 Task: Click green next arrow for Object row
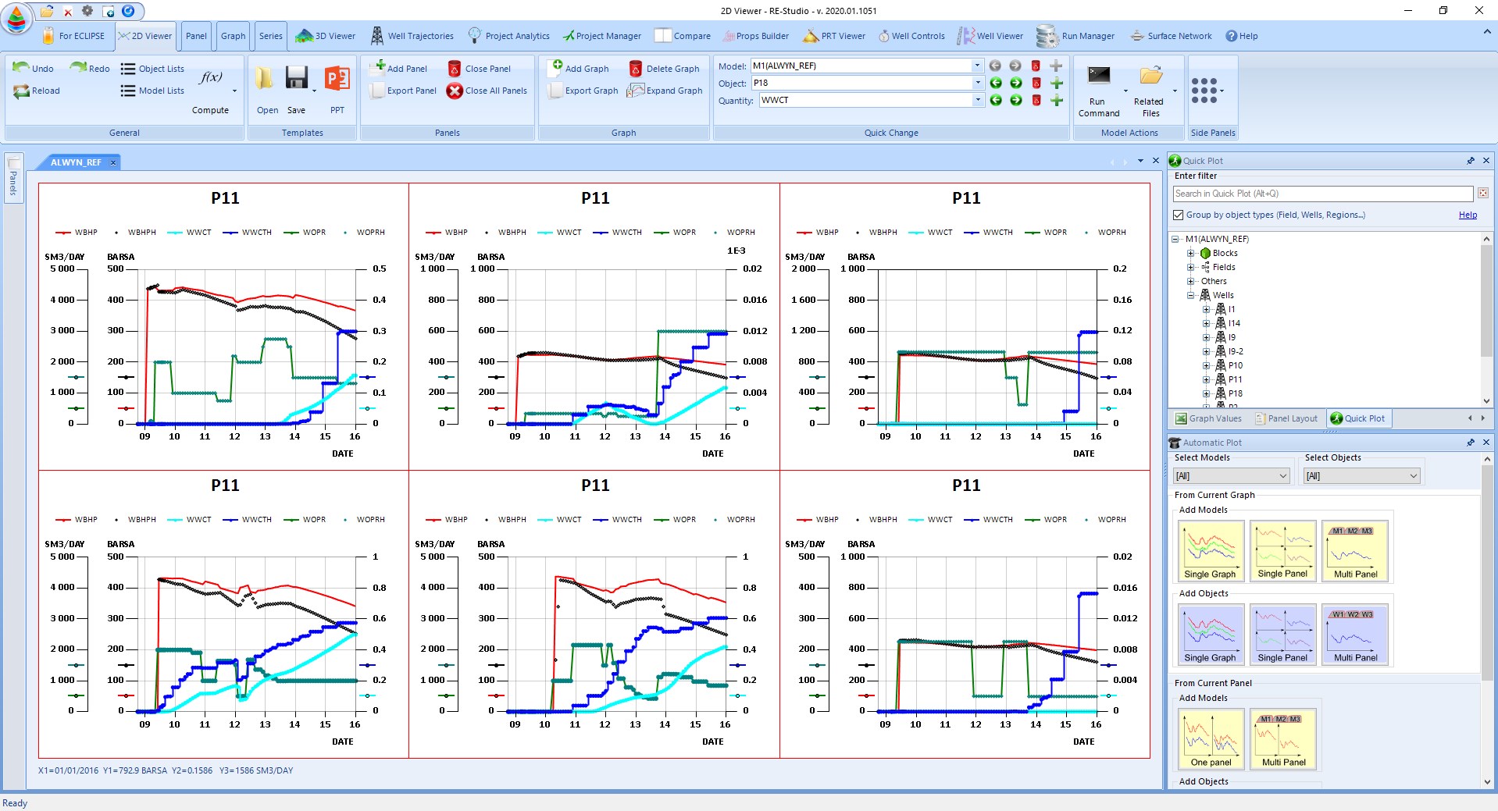pos(1015,83)
